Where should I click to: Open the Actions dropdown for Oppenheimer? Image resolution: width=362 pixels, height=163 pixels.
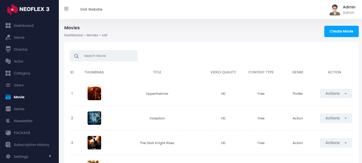point(336,93)
